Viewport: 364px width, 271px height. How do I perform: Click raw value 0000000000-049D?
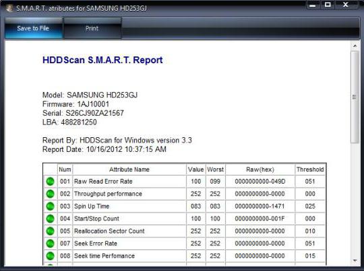click(260, 182)
